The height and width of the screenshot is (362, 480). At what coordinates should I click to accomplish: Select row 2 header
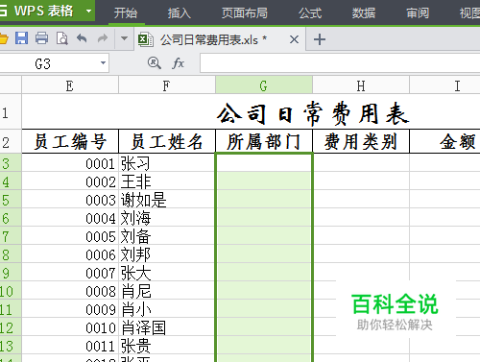11,142
